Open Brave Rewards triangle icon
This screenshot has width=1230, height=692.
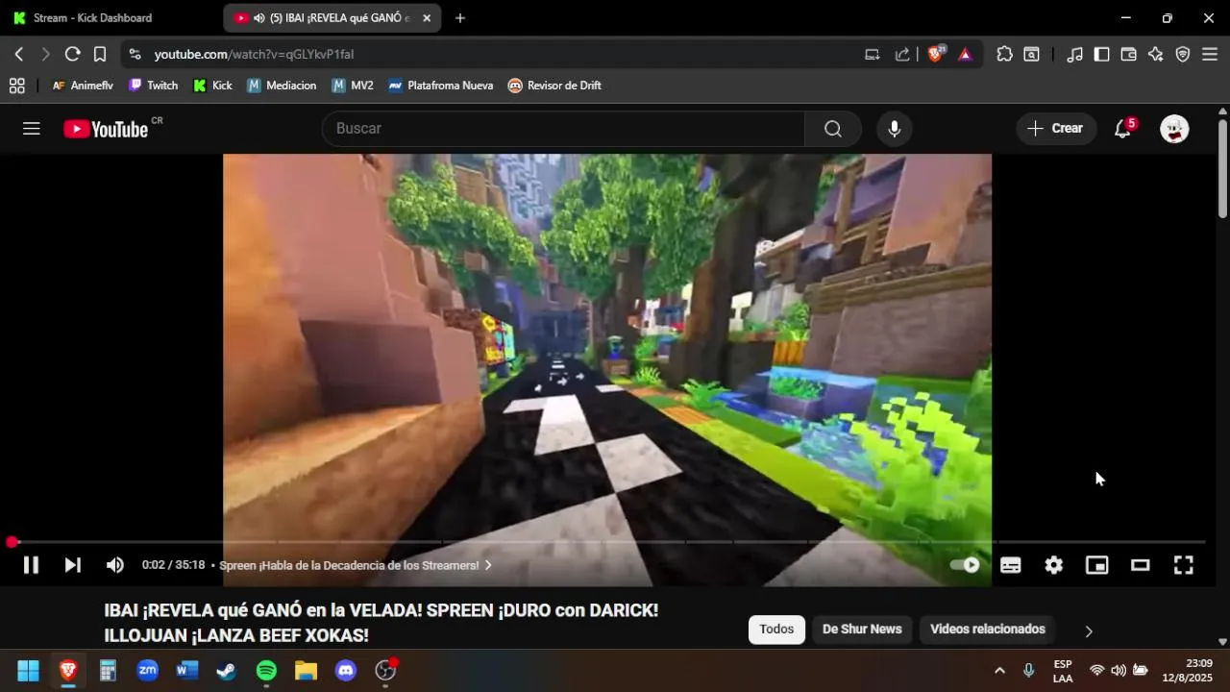coord(966,55)
